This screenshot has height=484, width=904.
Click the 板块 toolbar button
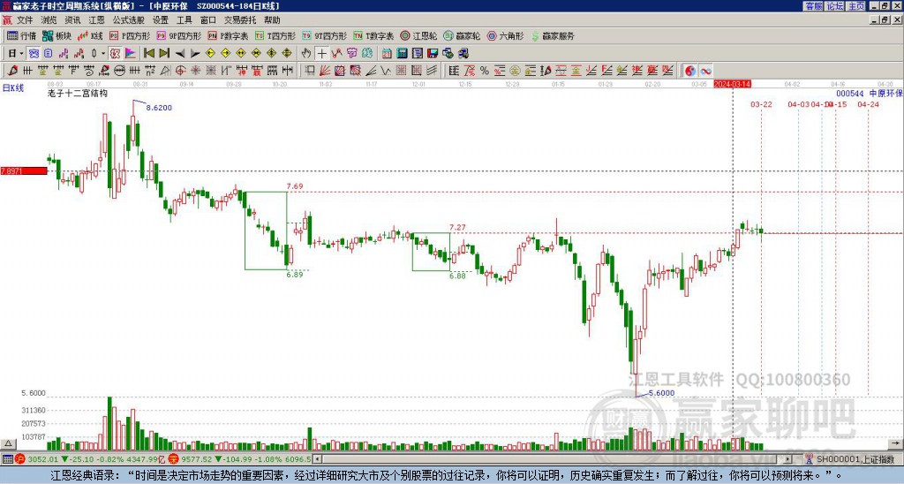pyautogui.click(x=56, y=35)
